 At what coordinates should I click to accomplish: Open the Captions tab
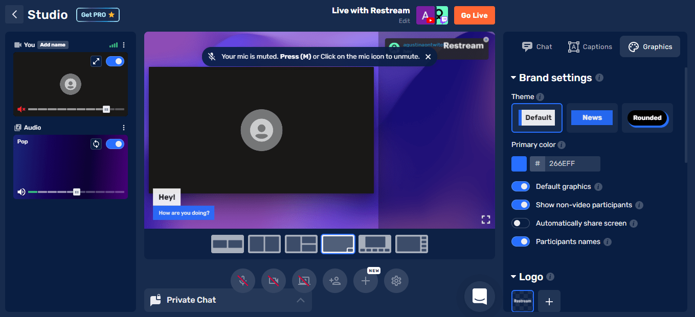(590, 46)
